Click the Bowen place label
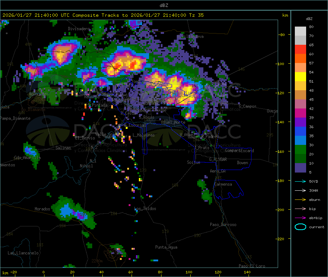 click(242, 163)
